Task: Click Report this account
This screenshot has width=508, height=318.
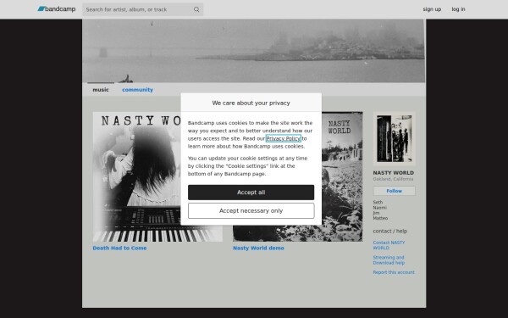Action: tap(394, 272)
